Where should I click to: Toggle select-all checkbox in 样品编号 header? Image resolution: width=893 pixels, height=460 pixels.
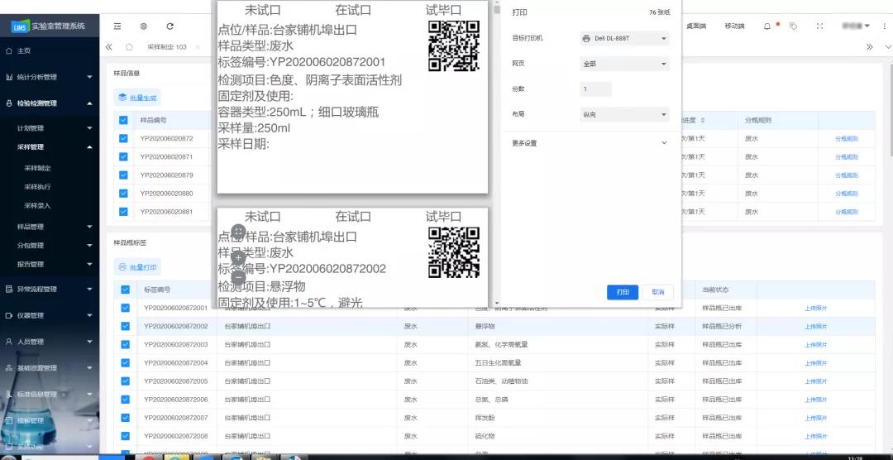[123, 120]
